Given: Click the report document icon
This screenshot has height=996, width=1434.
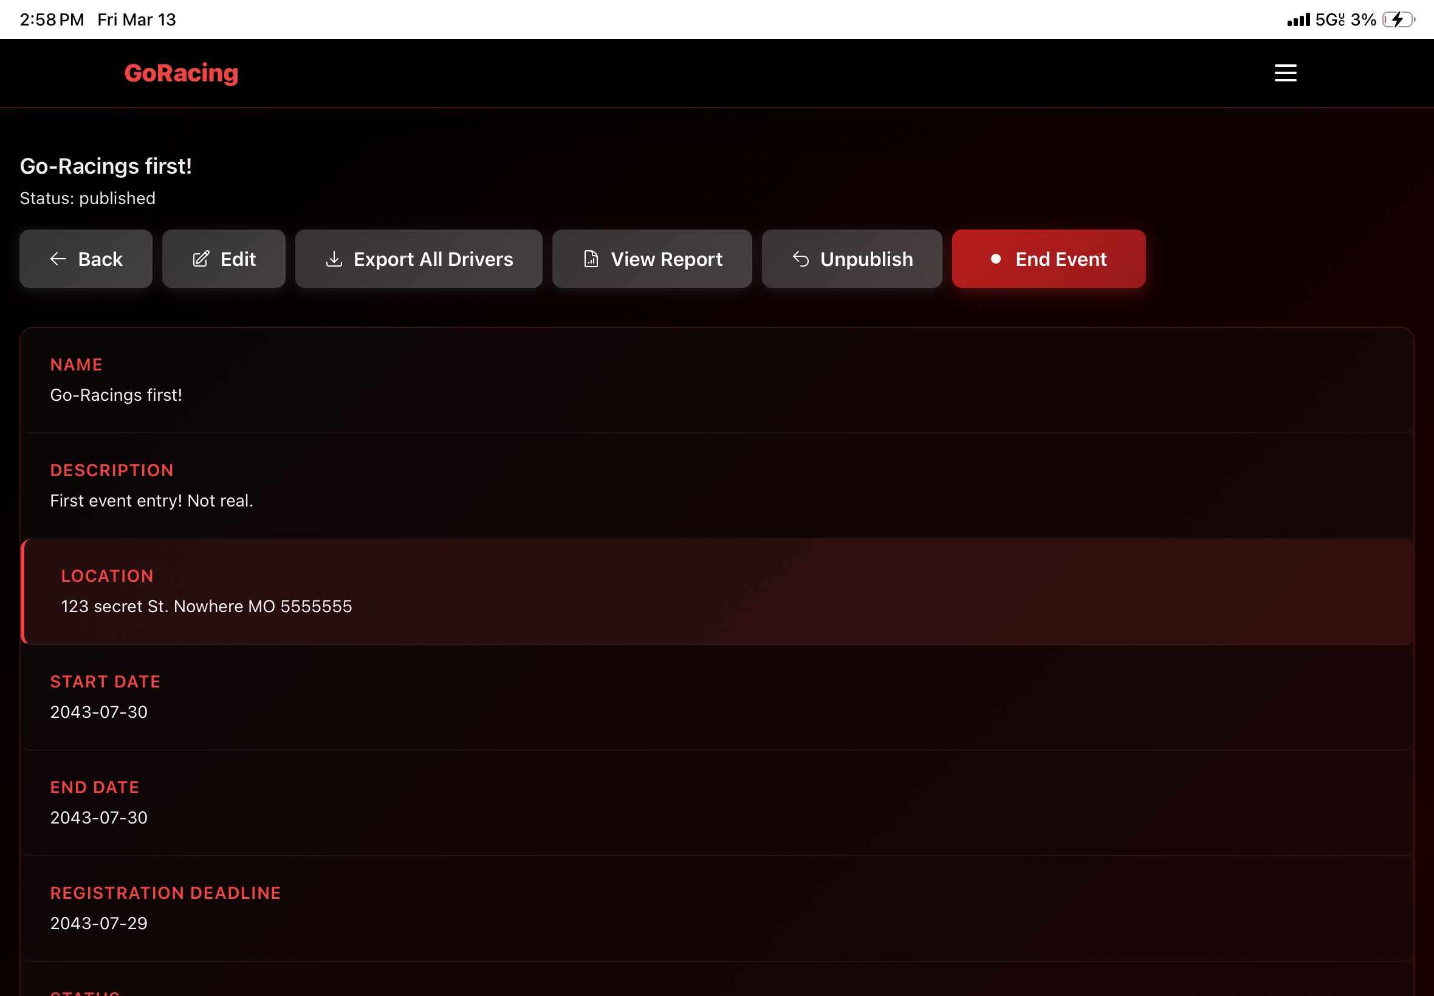Looking at the screenshot, I should (591, 259).
